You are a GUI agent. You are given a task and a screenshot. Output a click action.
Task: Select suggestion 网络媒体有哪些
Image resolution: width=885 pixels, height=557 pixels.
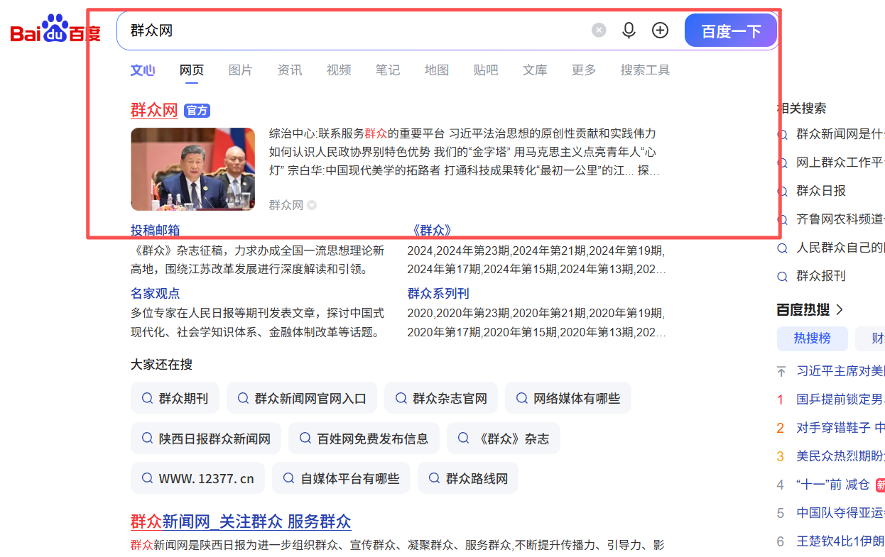[568, 398]
